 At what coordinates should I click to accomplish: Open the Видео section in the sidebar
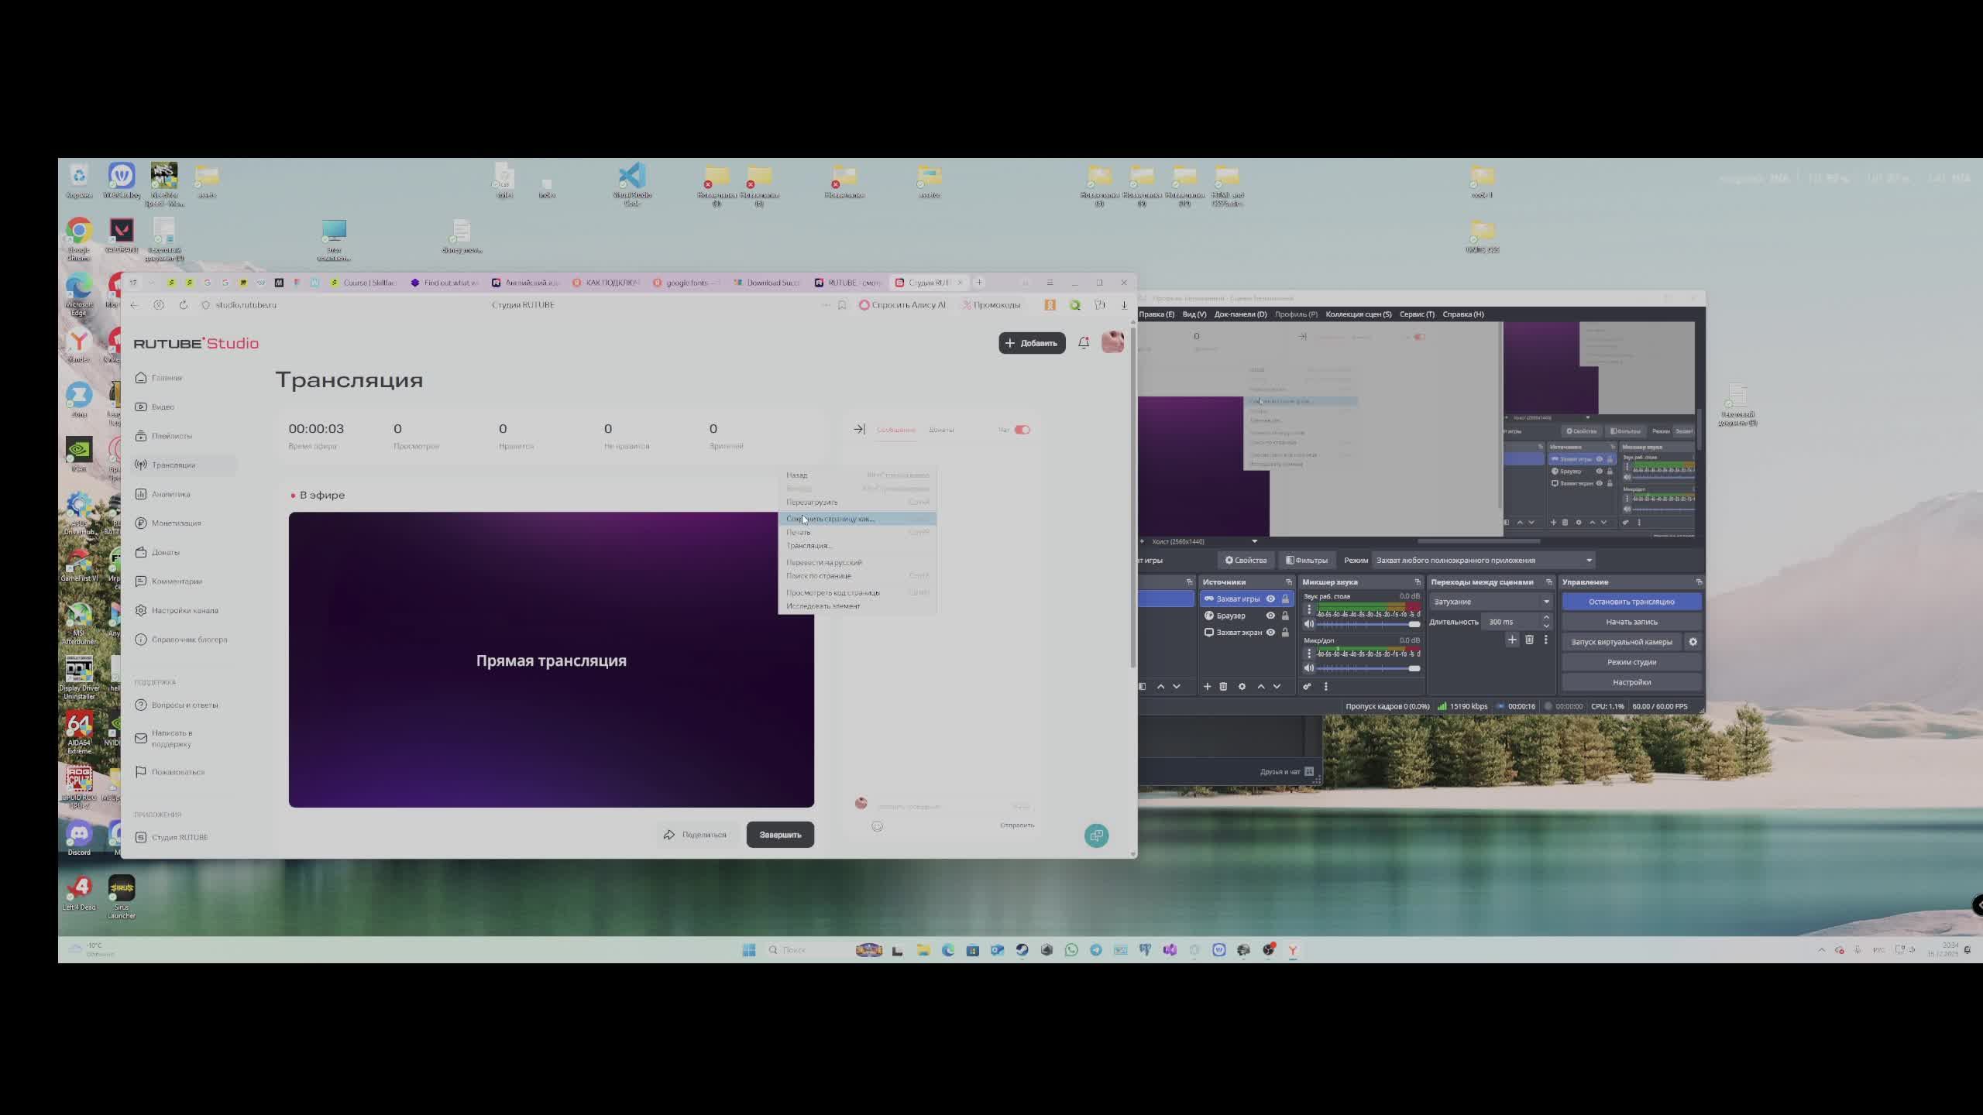(x=154, y=407)
